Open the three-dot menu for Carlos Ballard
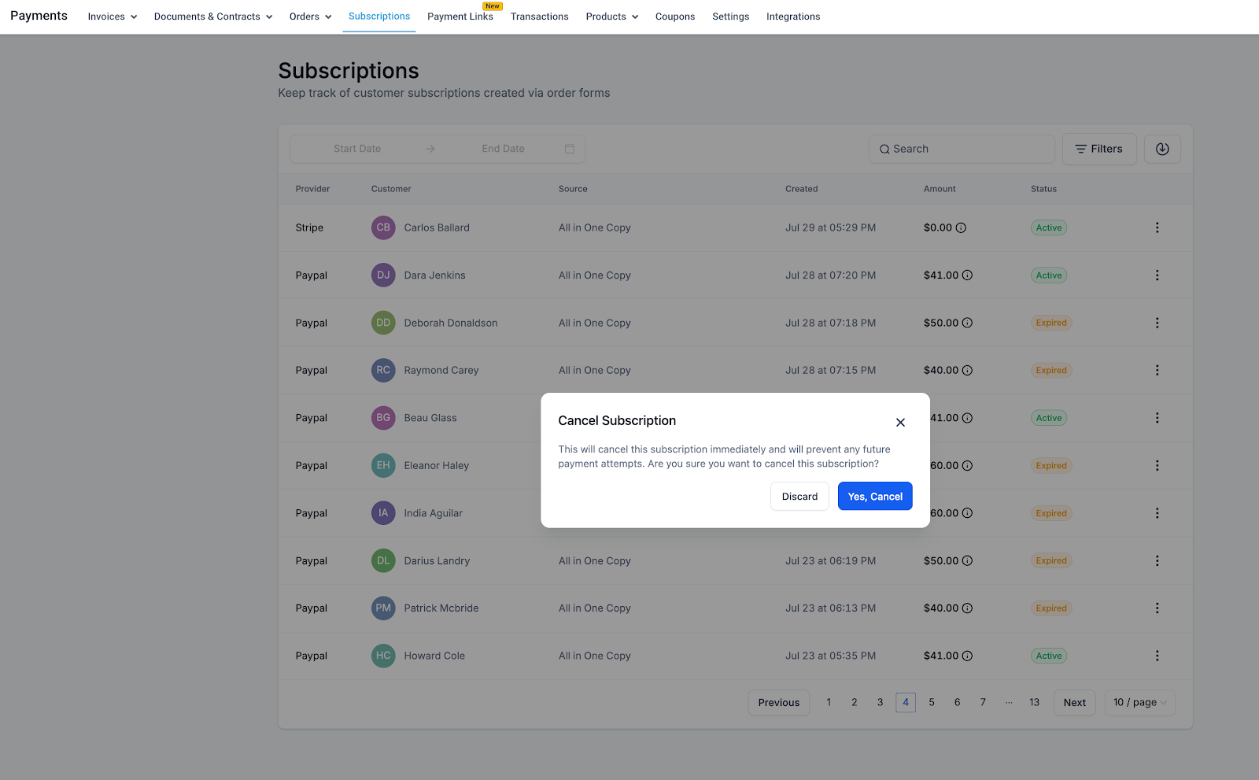Image resolution: width=1259 pixels, height=780 pixels. tap(1157, 227)
